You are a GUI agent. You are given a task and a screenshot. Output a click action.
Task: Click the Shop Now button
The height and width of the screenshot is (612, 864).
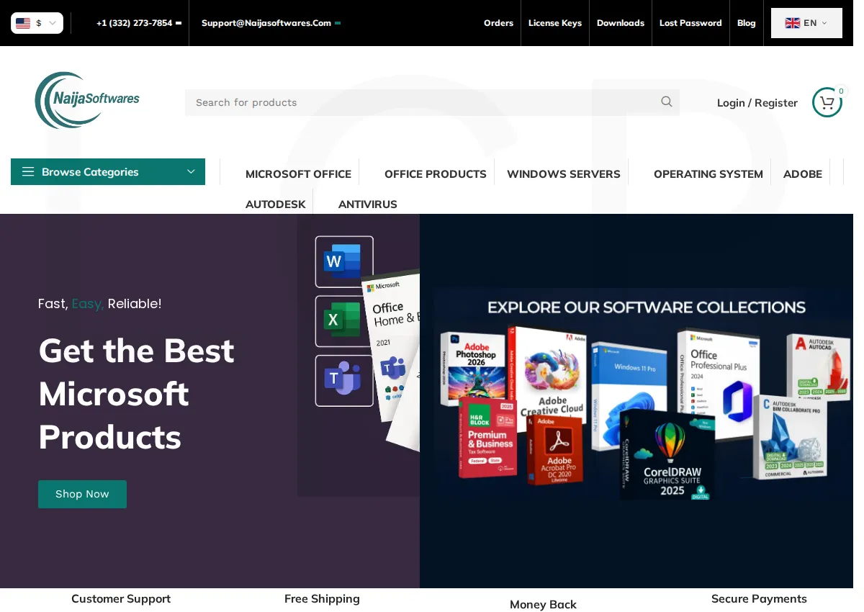pyautogui.click(x=82, y=494)
